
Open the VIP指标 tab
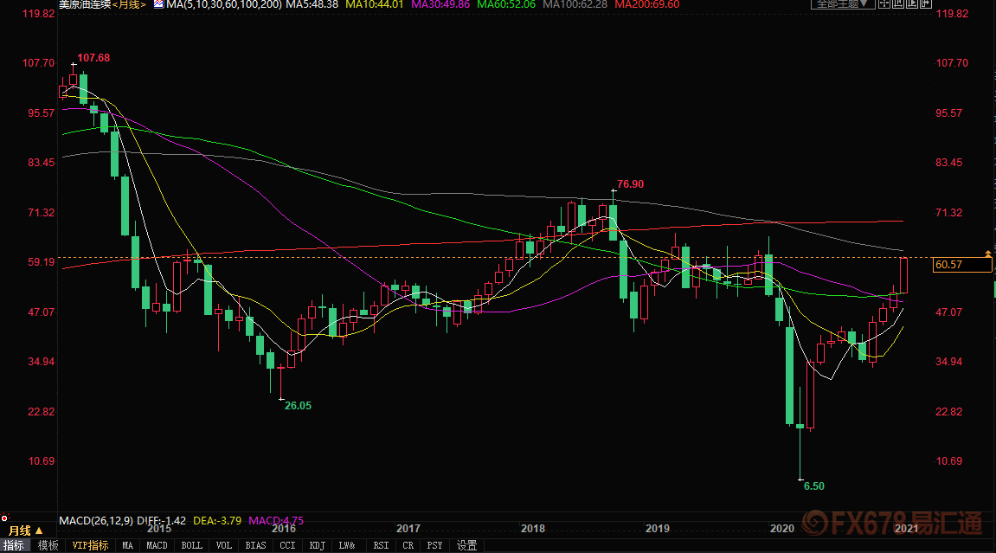coord(90,545)
